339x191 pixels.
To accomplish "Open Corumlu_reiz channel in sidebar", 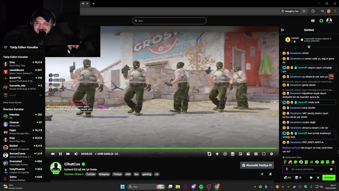I will (x=23, y=87).
